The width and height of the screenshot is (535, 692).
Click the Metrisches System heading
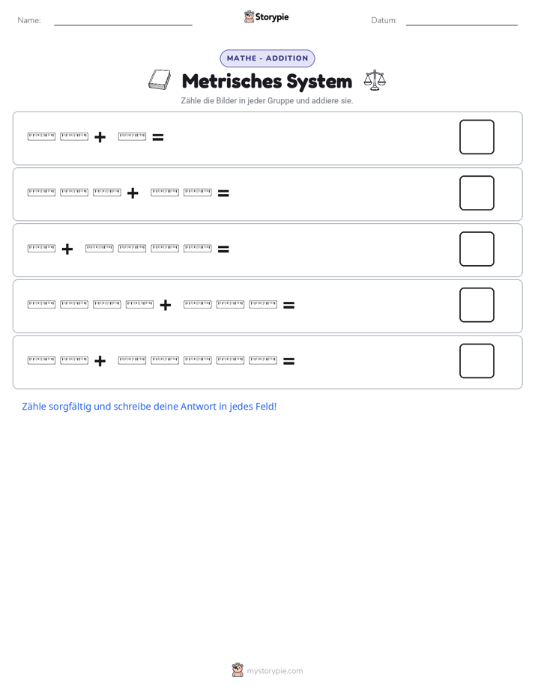click(267, 81)
